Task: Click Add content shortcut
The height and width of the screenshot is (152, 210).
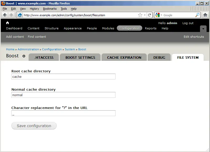Action: pyautogui.click(x=15, y=37)
